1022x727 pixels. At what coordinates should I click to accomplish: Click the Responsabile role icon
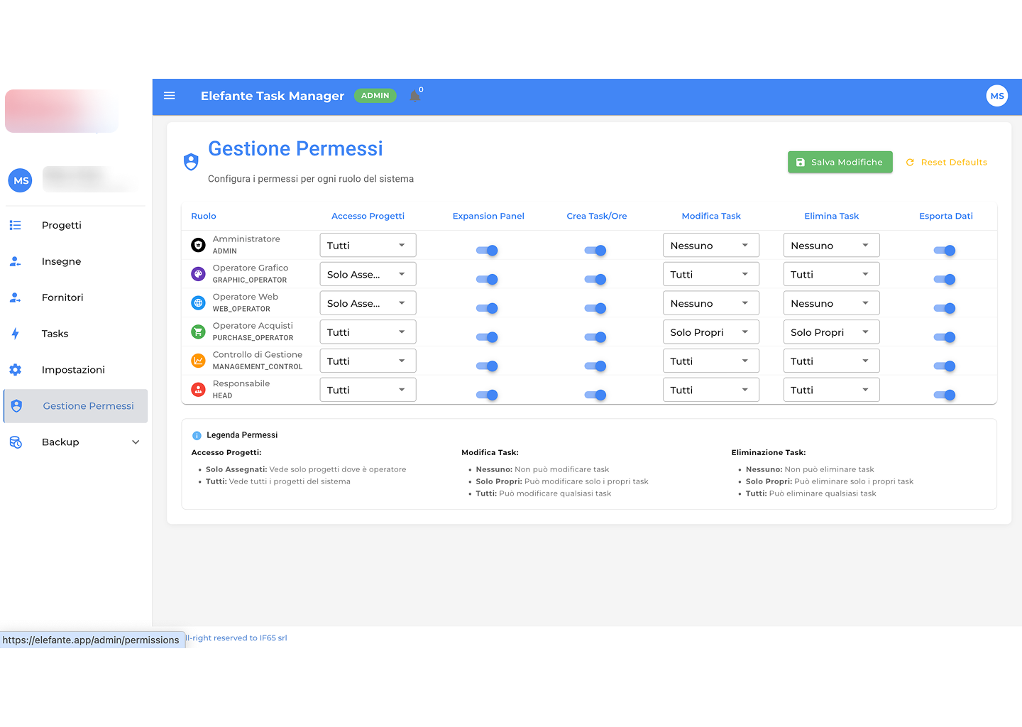(x=199, y=390)
